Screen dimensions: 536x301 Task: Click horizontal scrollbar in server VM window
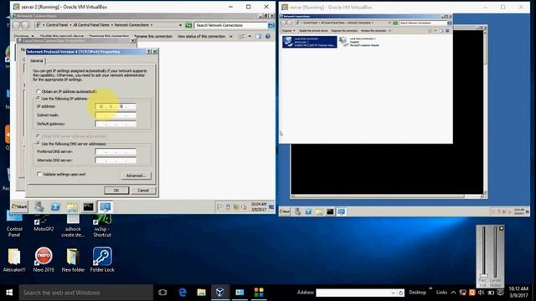pos(388,196)
